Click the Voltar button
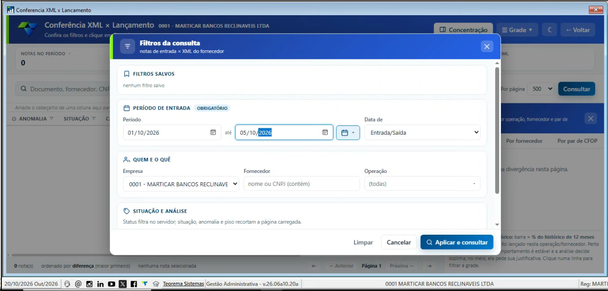 pyautogui.click(x=578, y=30)
